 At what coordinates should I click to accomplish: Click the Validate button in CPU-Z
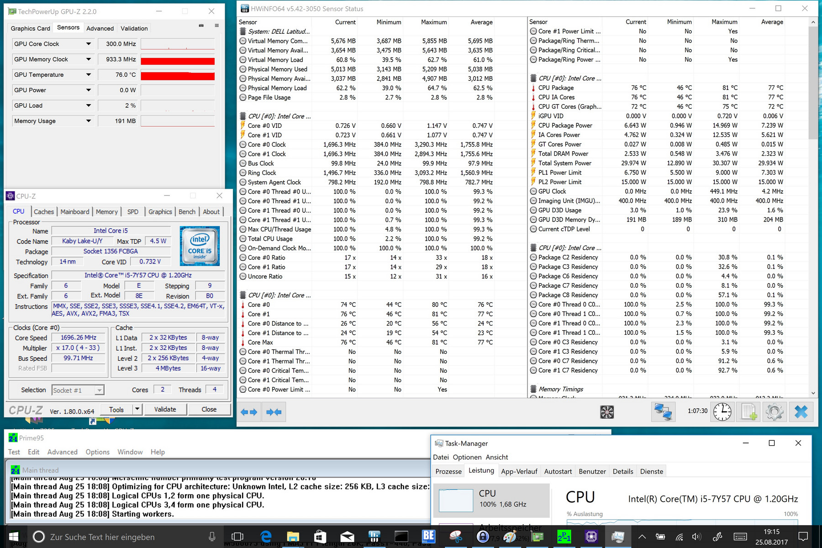pos(165,409)
